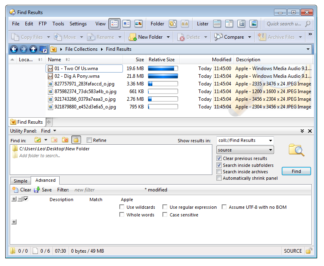The width and height of the screenshot is (324, 266).
Task: Expand the source dropdown list
Action: tap(270, 150)
